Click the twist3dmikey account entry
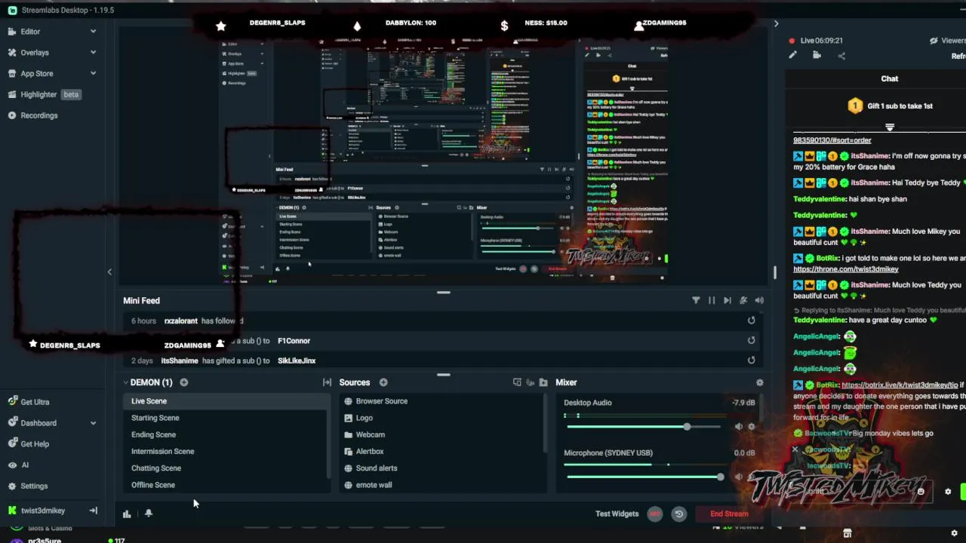Image resolution: width=966 pixels, height=543 pixels. [43, 511]
